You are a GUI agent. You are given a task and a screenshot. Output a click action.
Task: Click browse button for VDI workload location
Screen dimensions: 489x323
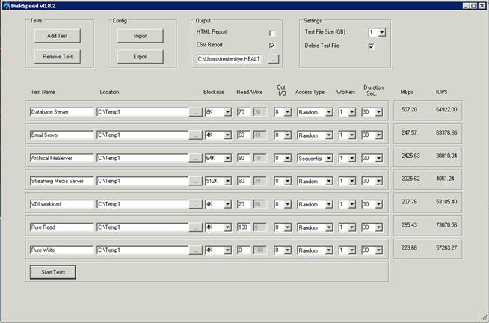pyautogui.click(x=195, y=204)
